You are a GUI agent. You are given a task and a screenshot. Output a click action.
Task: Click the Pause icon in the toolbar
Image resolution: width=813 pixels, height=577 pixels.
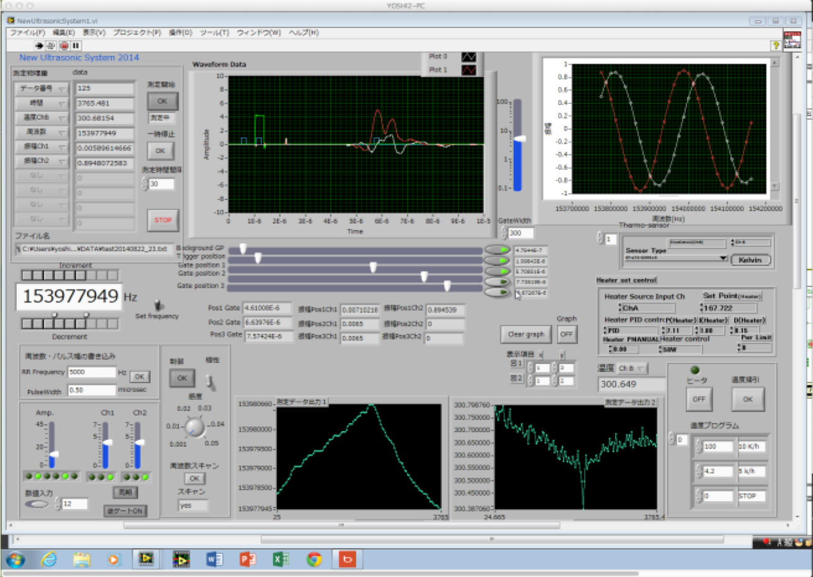tap(76, 46)
